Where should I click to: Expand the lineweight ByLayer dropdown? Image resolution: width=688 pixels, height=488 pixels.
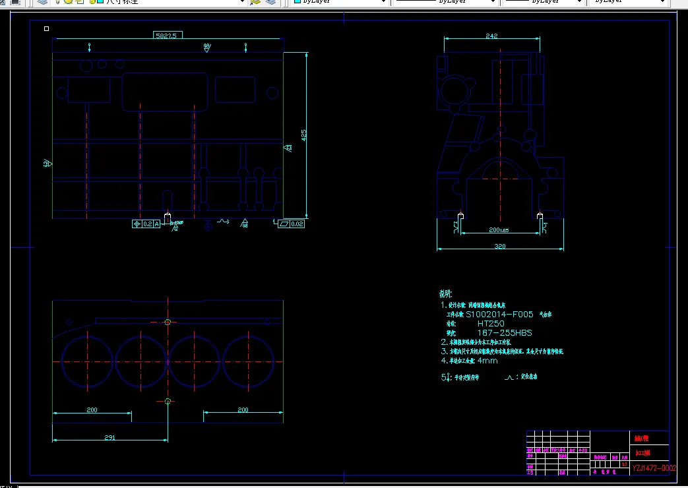[579, 2]
